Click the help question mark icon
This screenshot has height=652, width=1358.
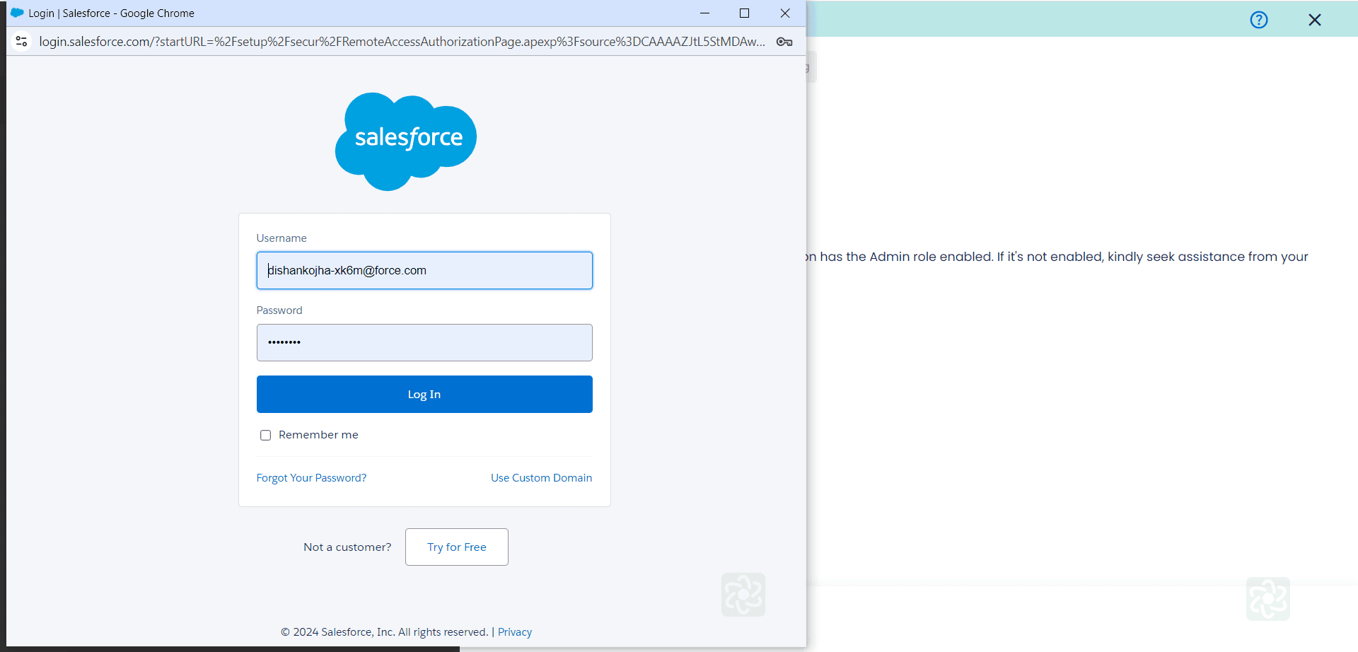(1259, 20)
